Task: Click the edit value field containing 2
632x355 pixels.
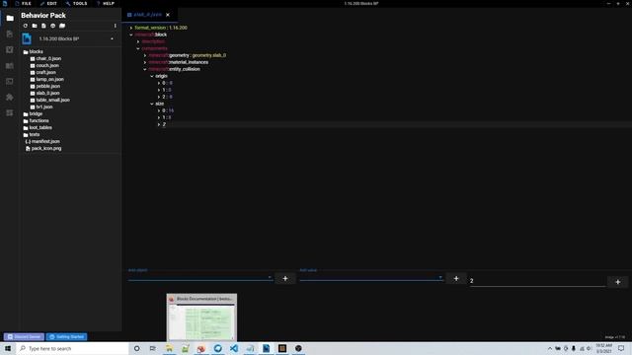Action: 537,281
